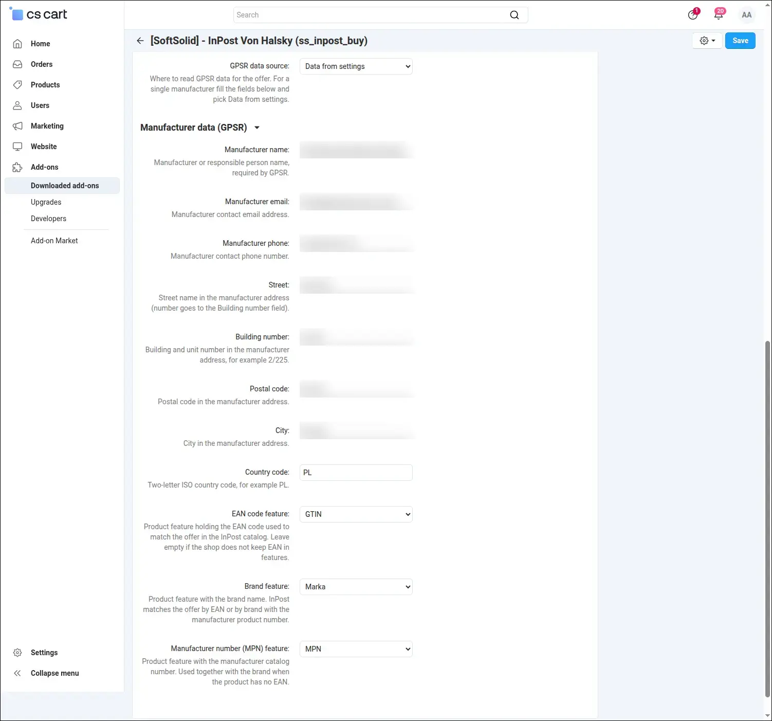
Task: Click the Users person icon
Action: coord(17,105)
